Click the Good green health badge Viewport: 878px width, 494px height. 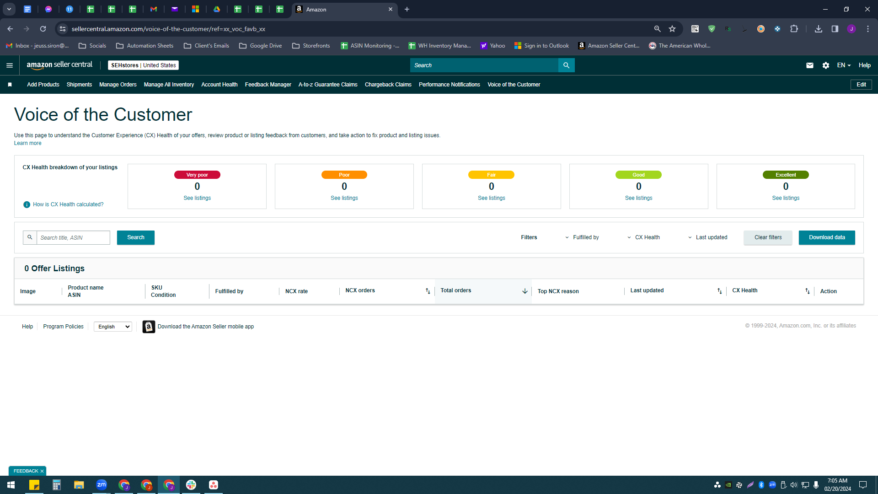pyautogui.click(x=638, y=175)
